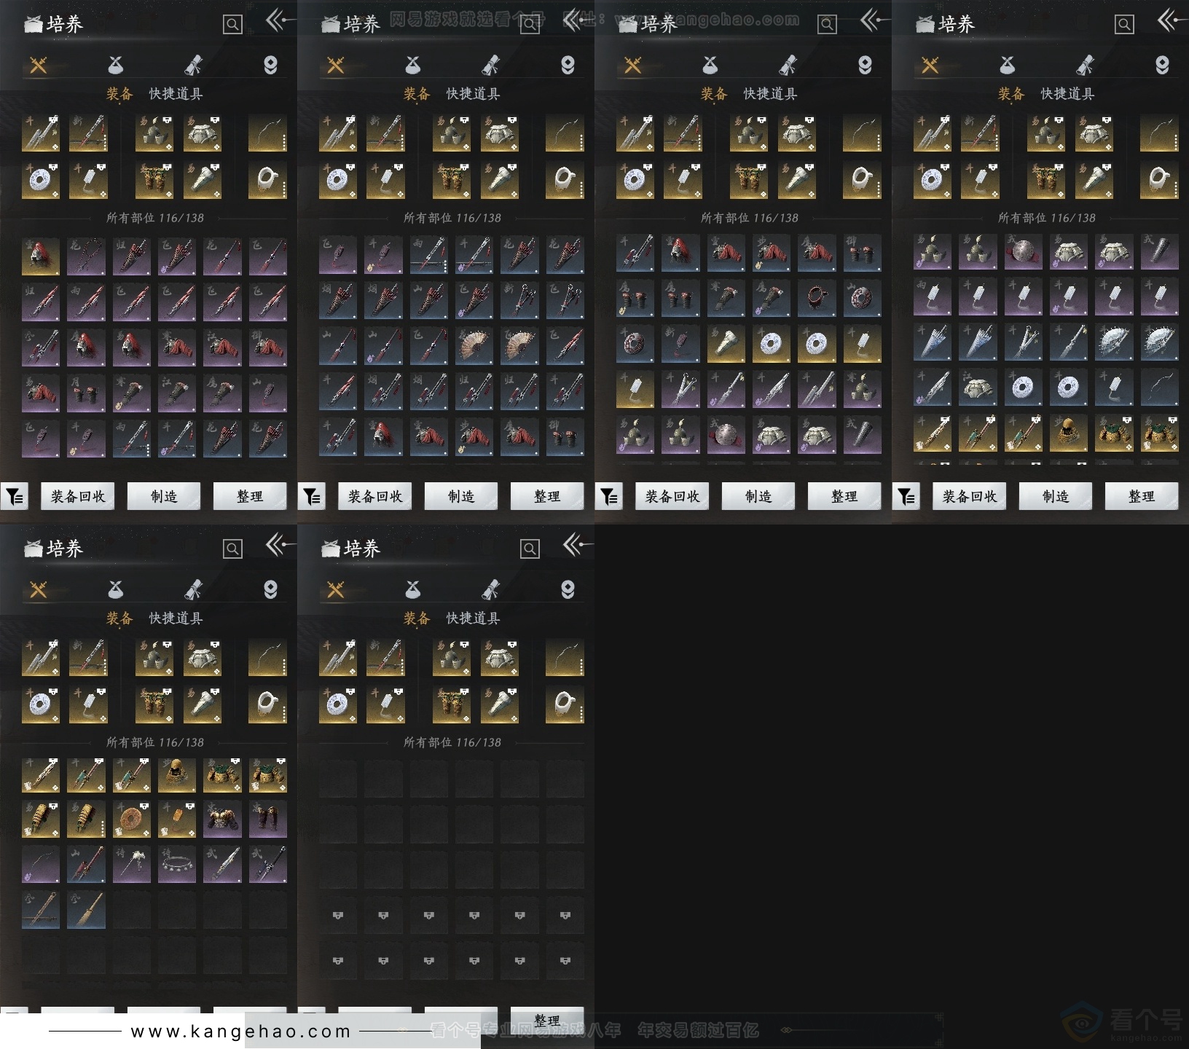This screenshot has width=1189, height=1049.
Task: Open the filter icon in third top panel
Action: pos(609,497)
